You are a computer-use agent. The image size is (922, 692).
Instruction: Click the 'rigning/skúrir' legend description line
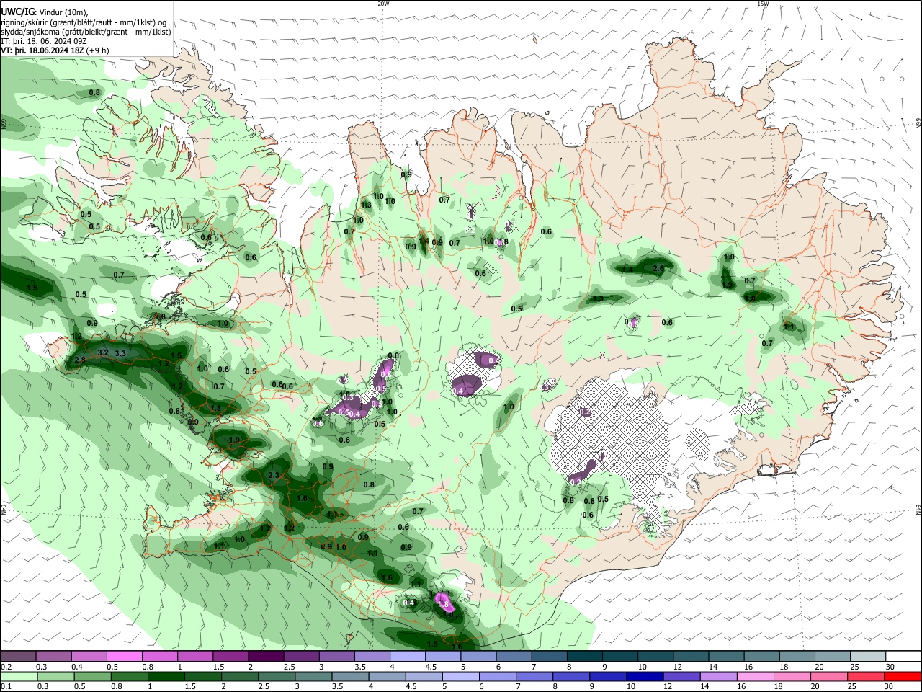pyautogui.click(x=84, y=22)
